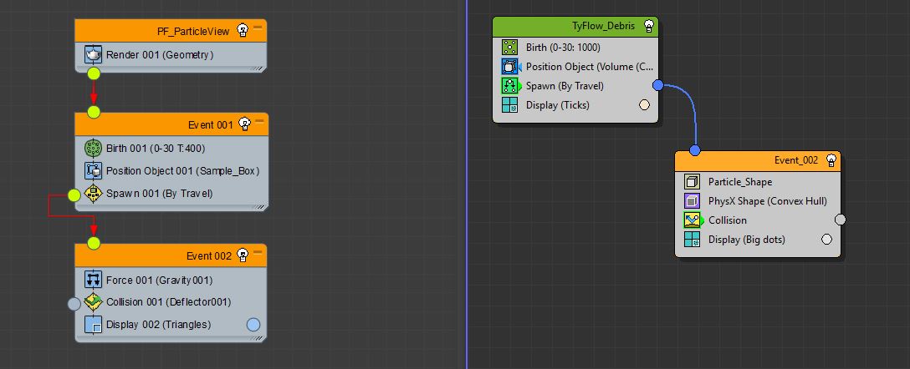Select the Event 001 title bar
This screenshot has height=369, width=910.
171,124
